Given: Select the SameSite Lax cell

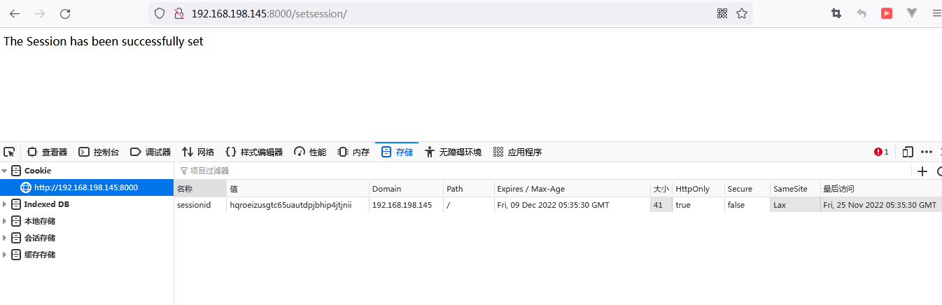Looking at the screenshot, I should click(794, 205).
